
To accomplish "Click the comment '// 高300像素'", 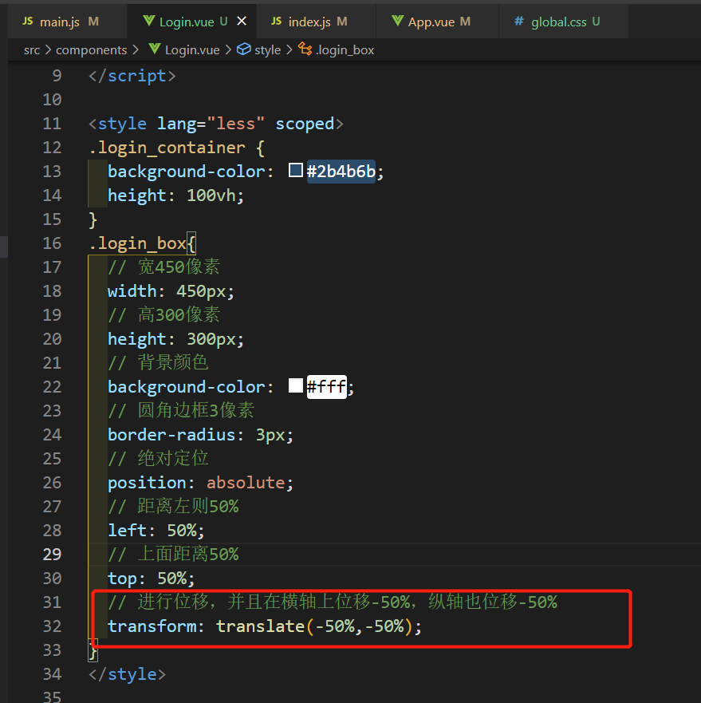I will pos(164,314).
